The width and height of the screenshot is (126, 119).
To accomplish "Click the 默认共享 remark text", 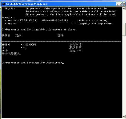I will 75,47.
